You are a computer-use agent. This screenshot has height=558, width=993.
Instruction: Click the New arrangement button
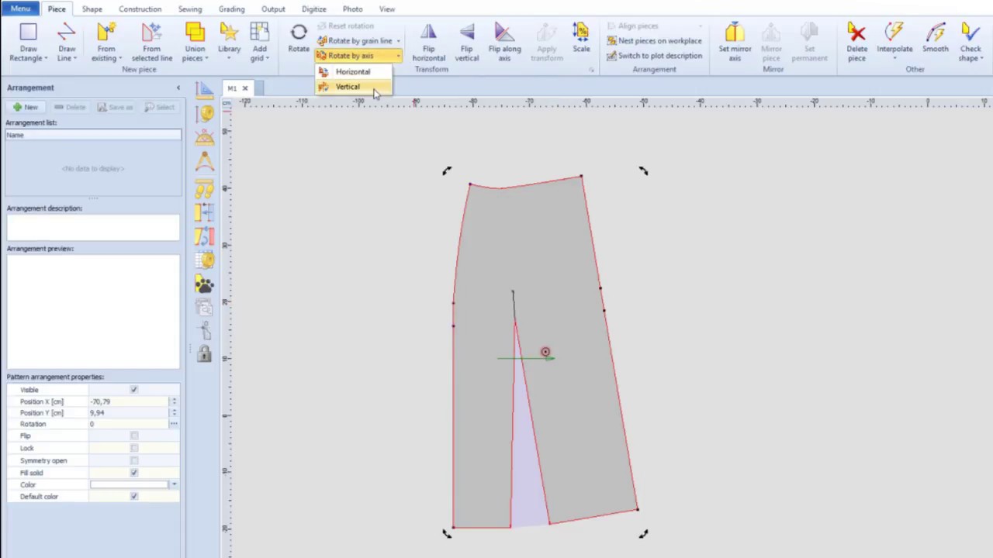(25, 107)
